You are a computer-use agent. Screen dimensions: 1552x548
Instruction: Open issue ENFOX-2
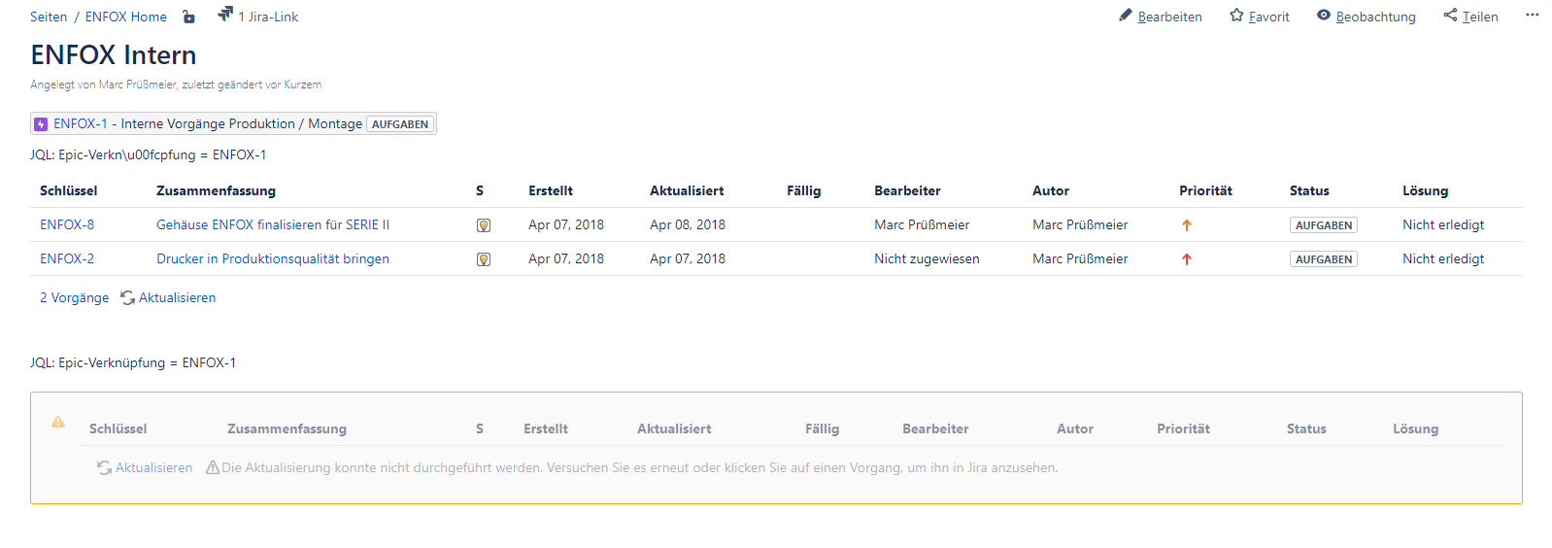(67, 258)
